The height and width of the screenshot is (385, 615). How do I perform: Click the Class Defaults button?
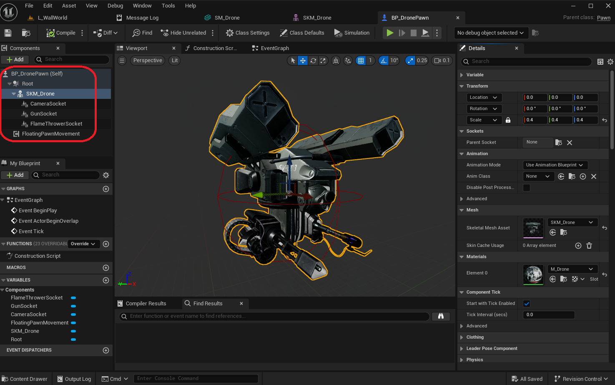302,33
